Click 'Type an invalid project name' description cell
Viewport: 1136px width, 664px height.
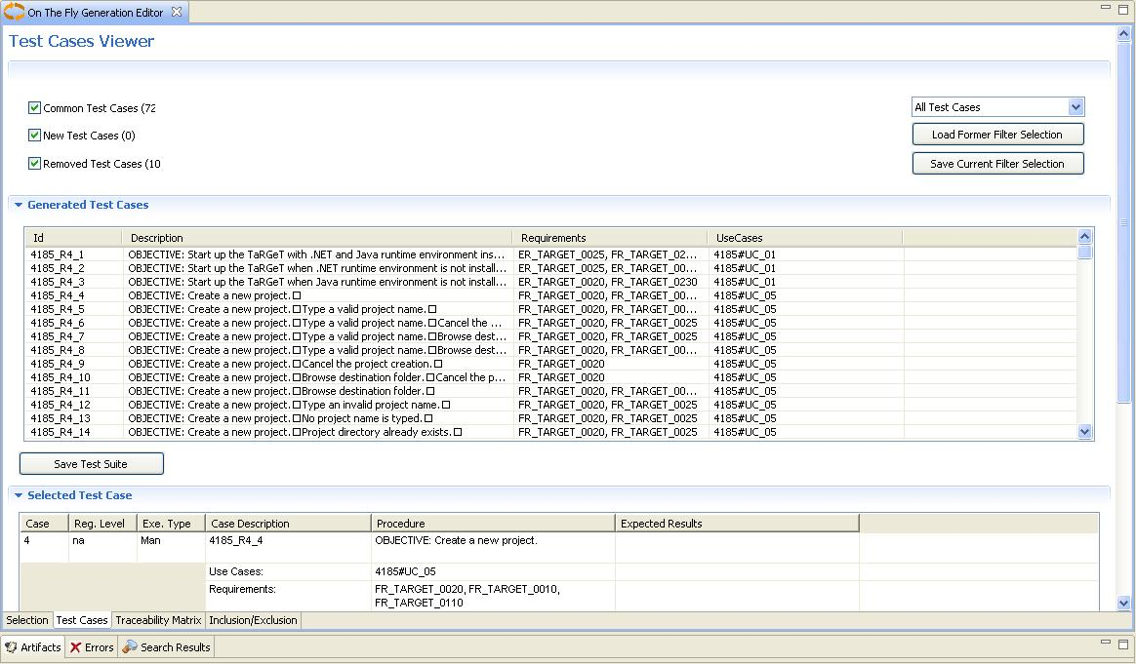[x=319, y=405]
